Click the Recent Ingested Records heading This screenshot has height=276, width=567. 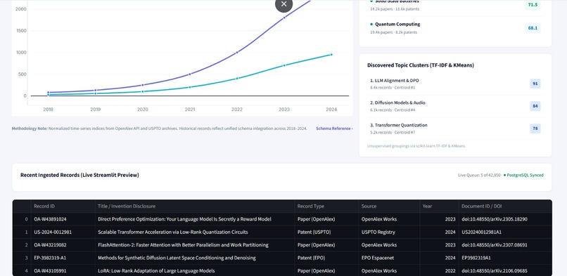coord(79,175)
